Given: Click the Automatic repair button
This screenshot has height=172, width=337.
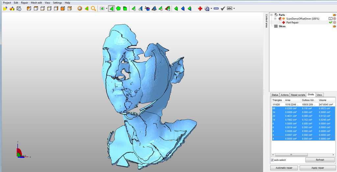Looking at the screenshot, I should pyautogui.click(x=284, y=168).
